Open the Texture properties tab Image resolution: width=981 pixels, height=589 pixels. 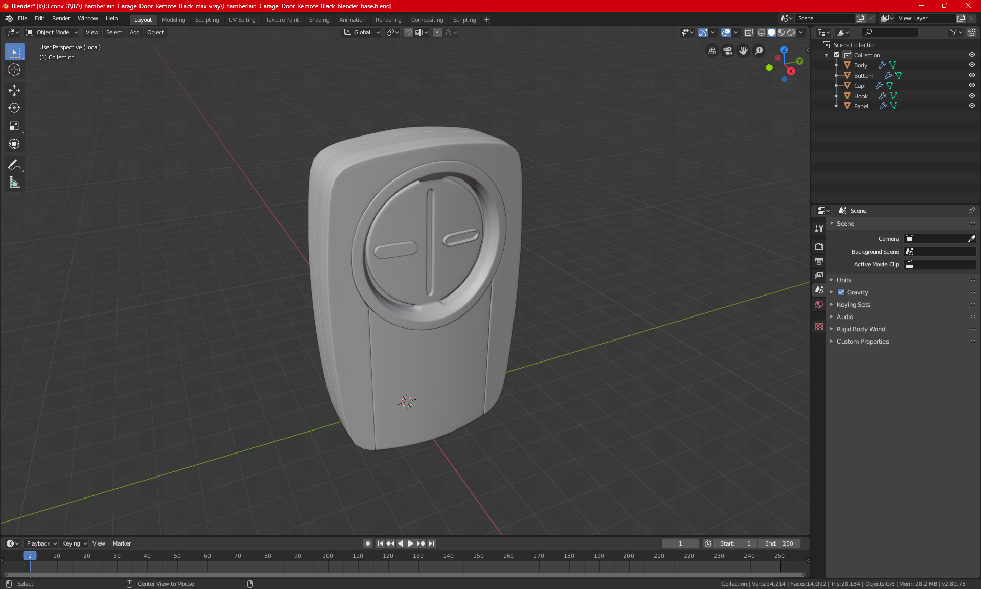pyautogui.click(x=819, y=327)
